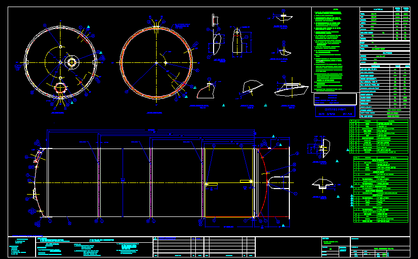Viewport: 418px width, 259px height.
Task: Click the cyan revision triangle atop left circle view
Action: pos(88,27)
